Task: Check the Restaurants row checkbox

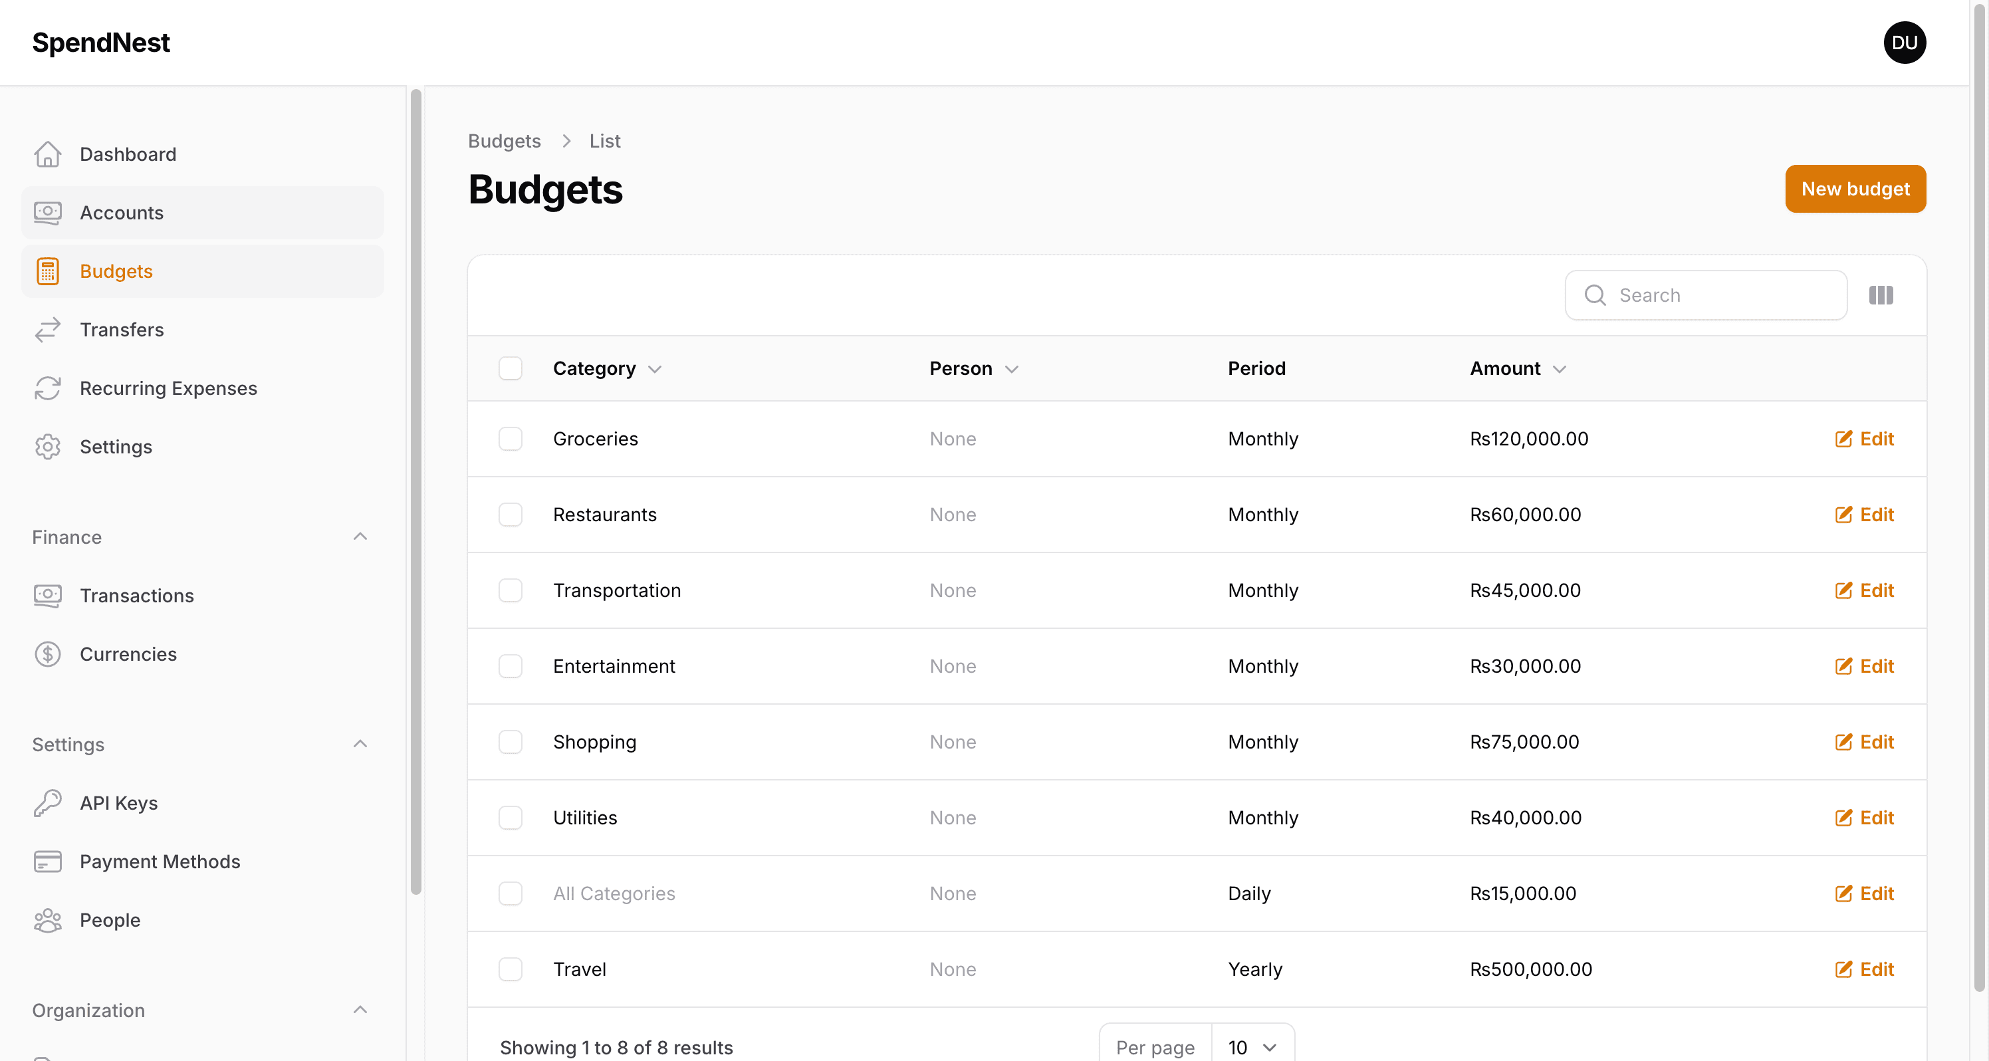Action: [x=511, y=515]
